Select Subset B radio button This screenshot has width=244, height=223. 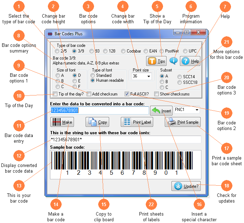pyautogui.click(x=162, y=82)
